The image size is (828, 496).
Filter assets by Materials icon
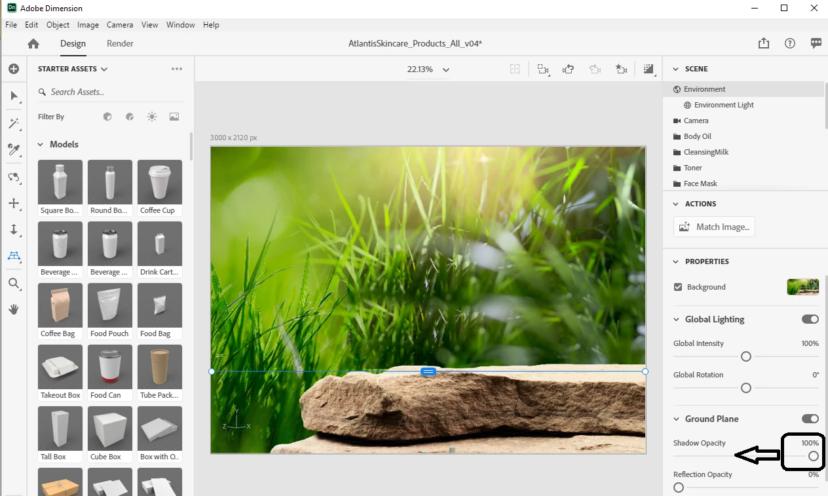[130, 117]
